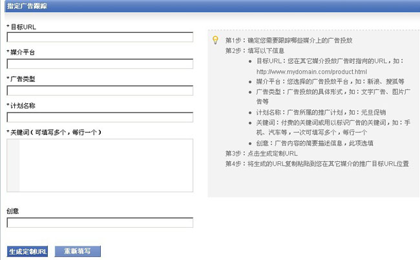Click the yellow lightbulb tip icon

click(x=215, y=40)
